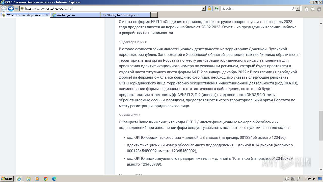Click the bullet about идентификационный номер обособленного подразделения
Viewport: 323px width, 182px height.
(x=210, y=148)
